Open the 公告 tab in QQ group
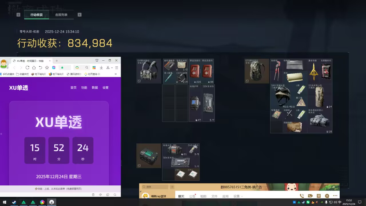Screen dimensions: 366x206 pos(192,196)
